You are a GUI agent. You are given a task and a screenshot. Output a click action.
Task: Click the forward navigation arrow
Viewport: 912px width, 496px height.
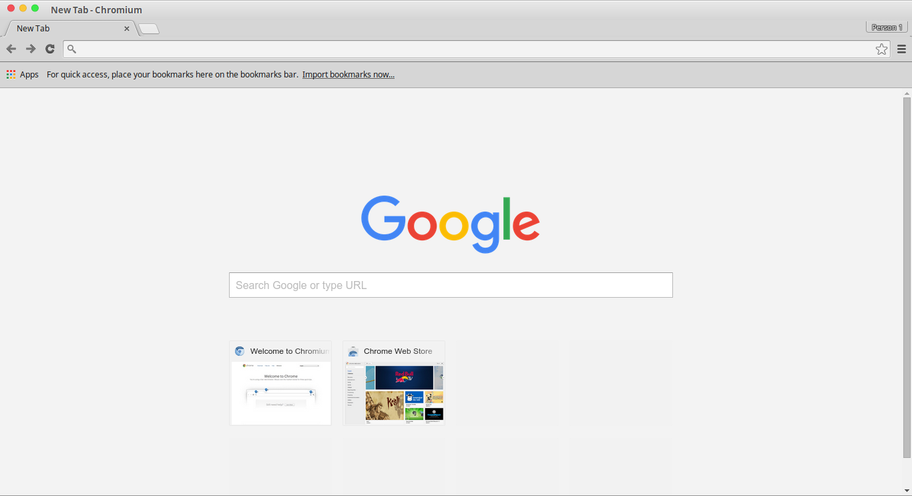click(31, 49)
